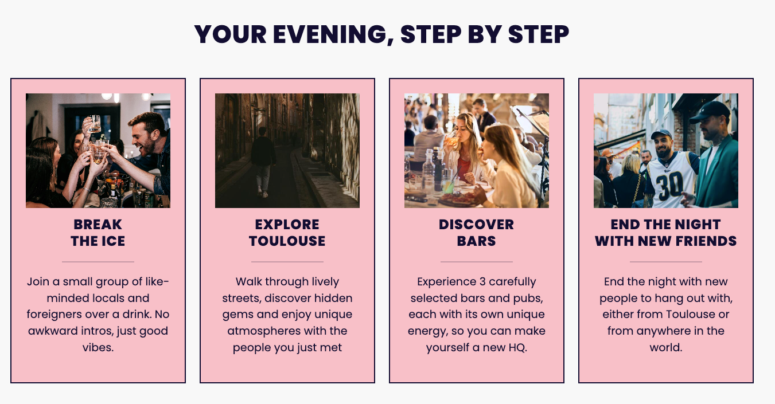Click the 'Experience 3 carefully selected bars' text

pos(477,315)
